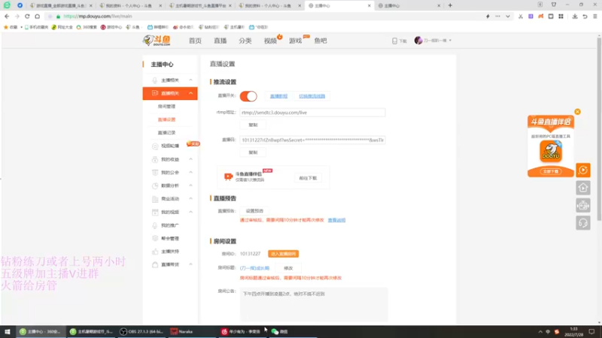Click the 主播扶持 thumbs-up sidebar icon
Viewport: 602px width, 338px height.
click(155, 252)
